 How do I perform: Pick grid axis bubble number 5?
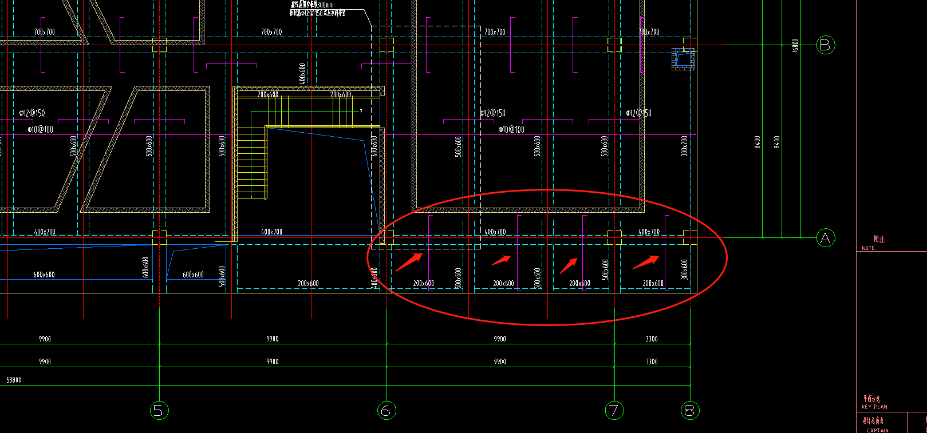click(159, 410)
